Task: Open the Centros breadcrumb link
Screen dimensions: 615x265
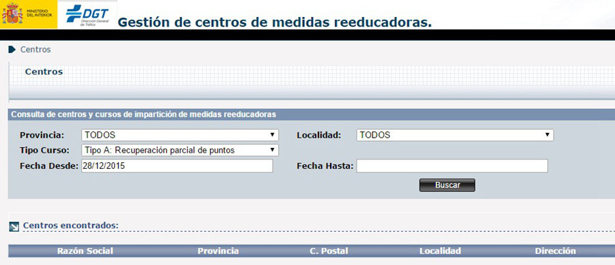Action: (x=36, y=50)
